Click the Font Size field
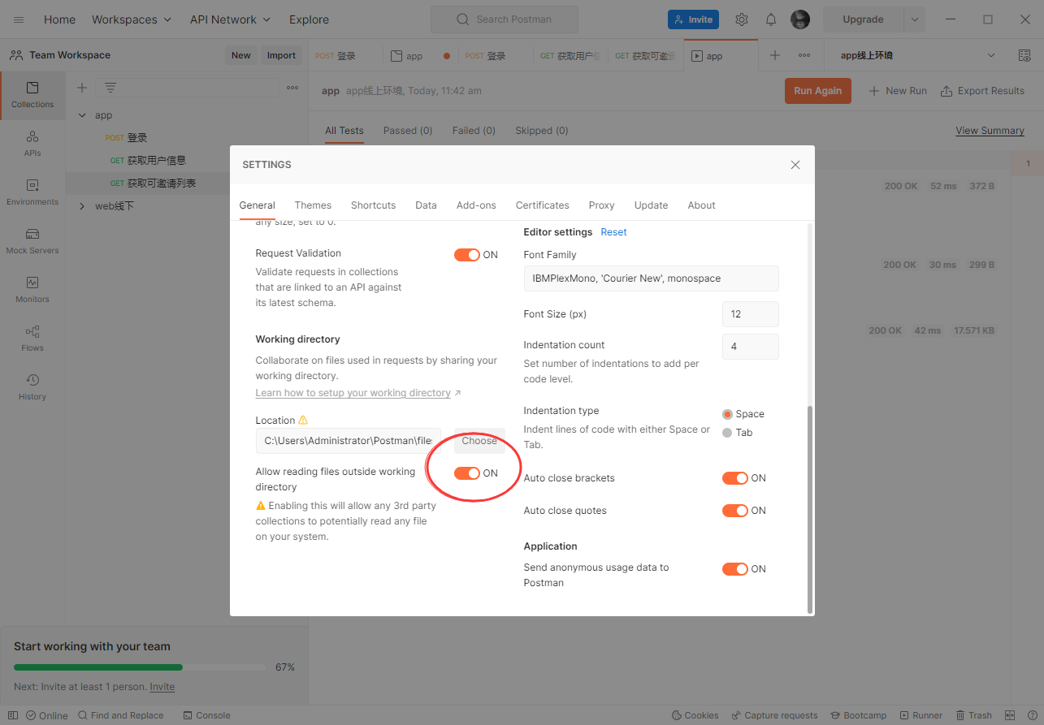The image size is (1044, 725). (x=751, y=314)
